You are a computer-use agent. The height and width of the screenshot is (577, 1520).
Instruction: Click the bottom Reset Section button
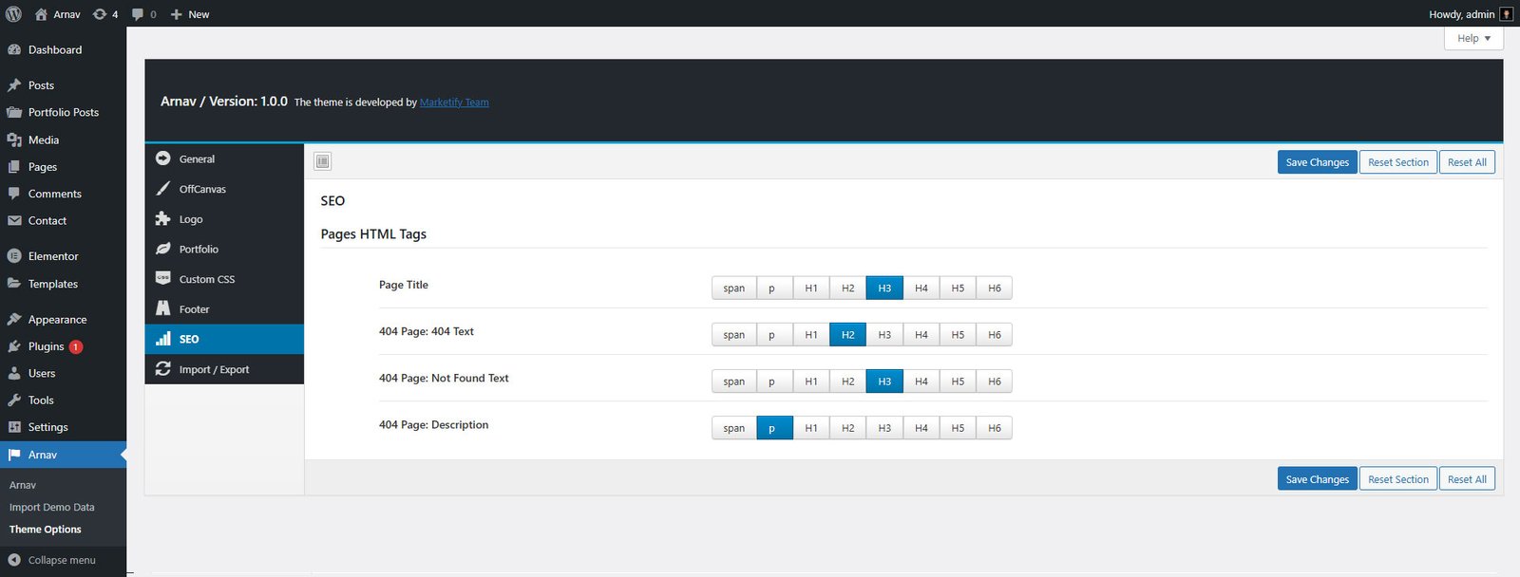coord(1397,479)
